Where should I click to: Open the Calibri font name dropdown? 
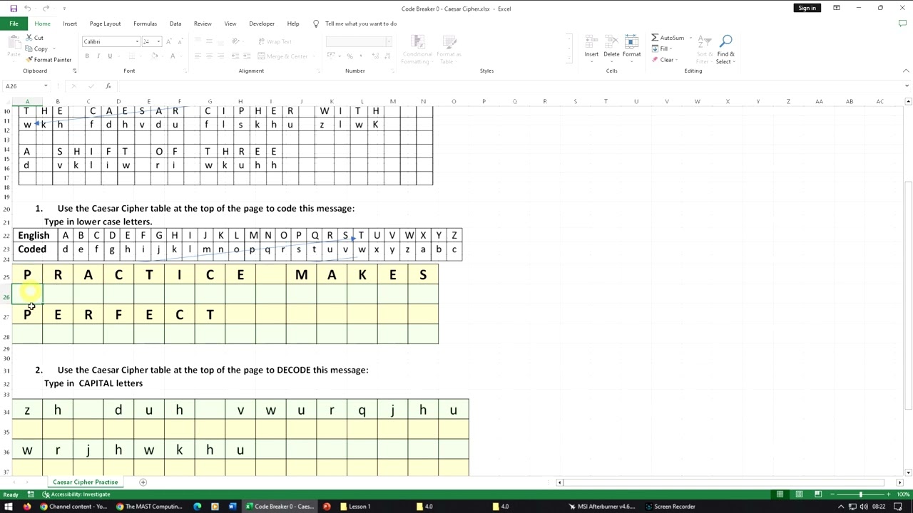(x=137, y=41)
